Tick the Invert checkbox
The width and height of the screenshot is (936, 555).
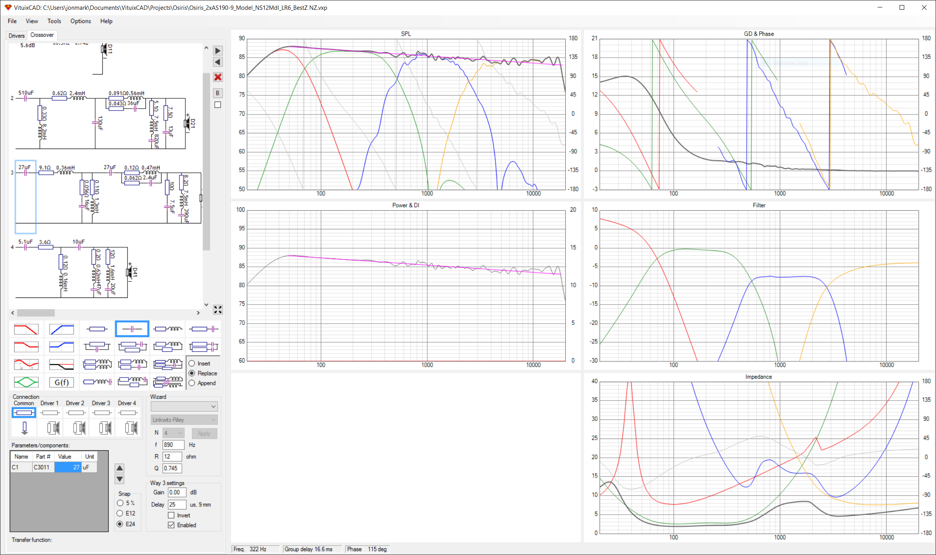pos(171,515)
